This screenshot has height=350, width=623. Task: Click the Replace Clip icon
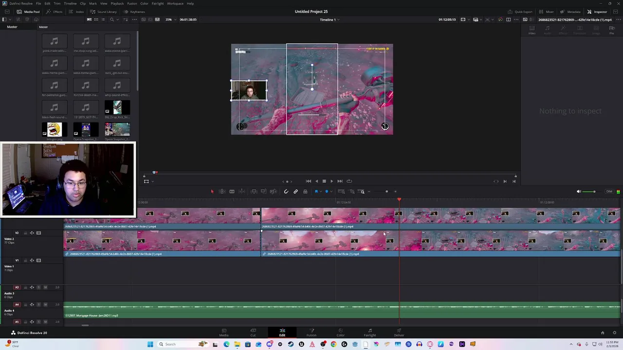point(274,192)
